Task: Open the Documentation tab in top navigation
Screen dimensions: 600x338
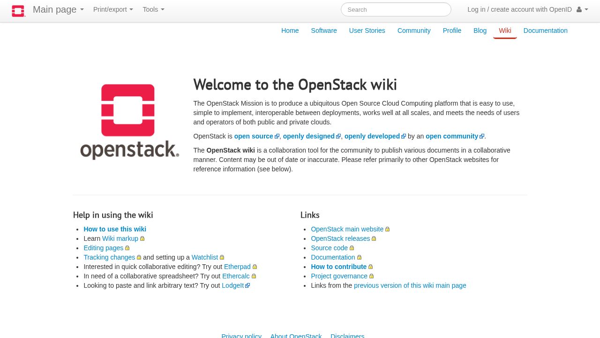Action: pos(546,31)
